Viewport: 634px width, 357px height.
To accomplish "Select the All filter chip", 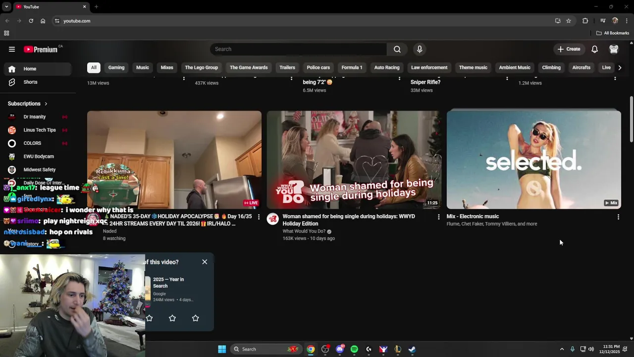I will tap(94, 67).
